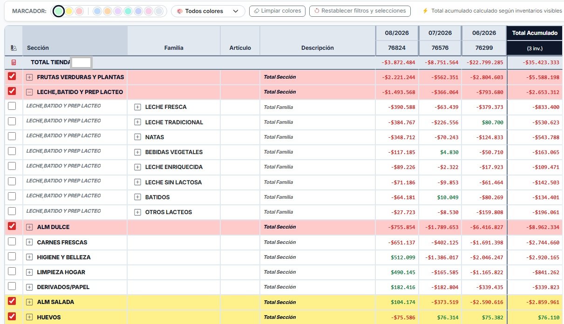Check the BATIDOS row checkbox
This screenshot has height=324, width=564.
(x=12, y=196)
